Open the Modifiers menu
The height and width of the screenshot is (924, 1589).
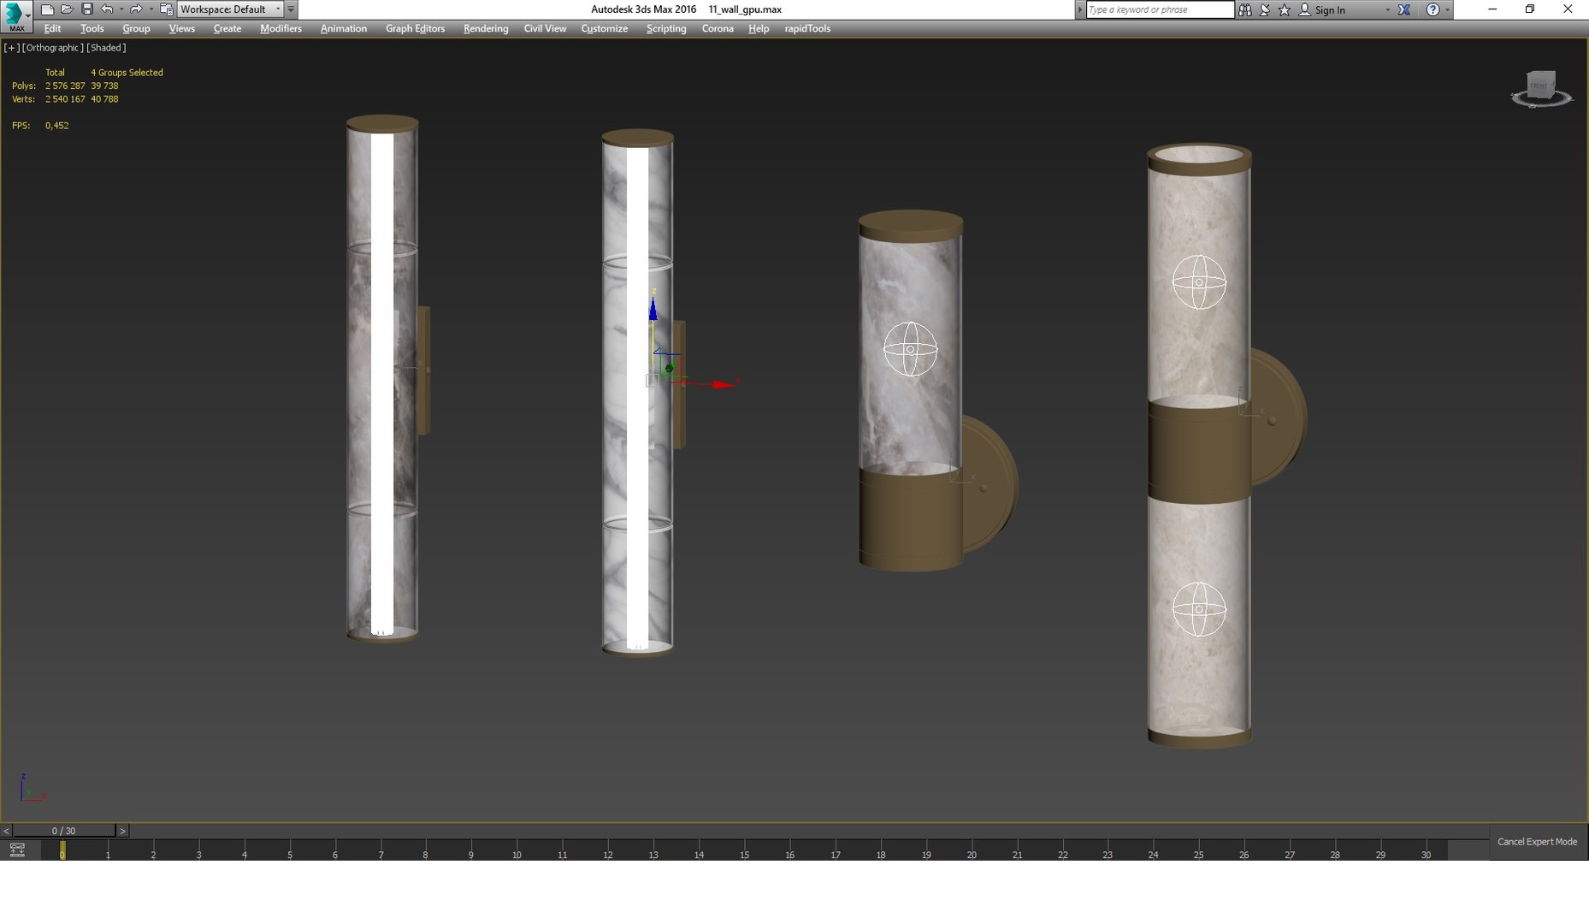pos(281,28)
